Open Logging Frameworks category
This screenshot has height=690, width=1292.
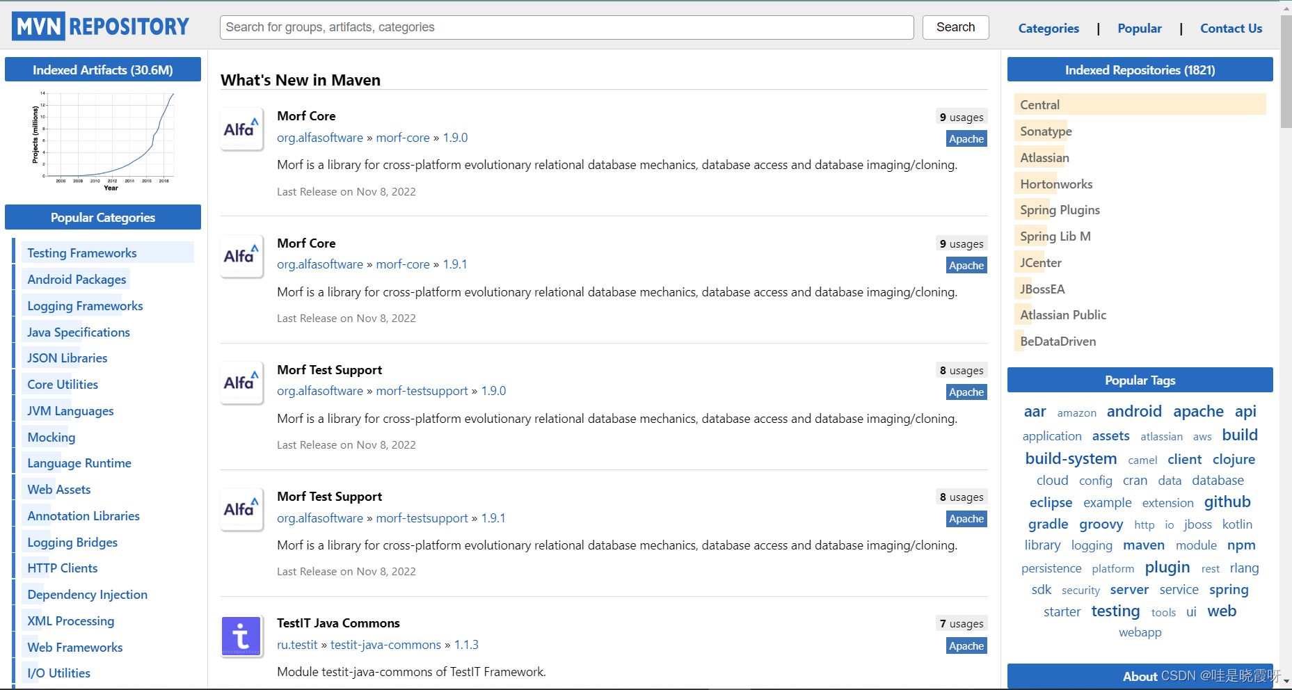pos(85,306)
